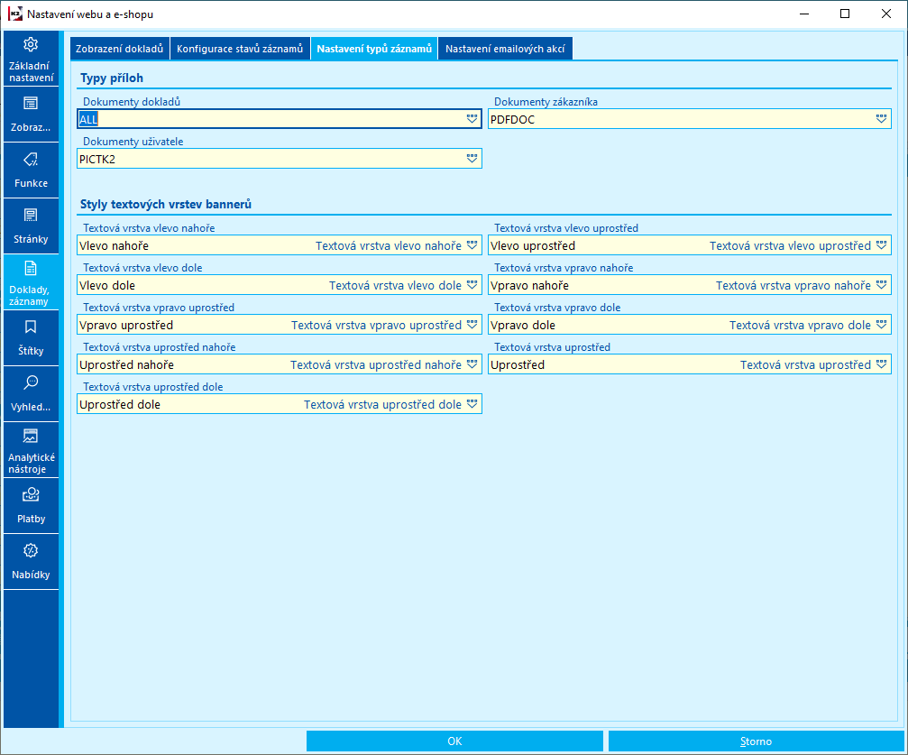Screen dimensions: 908x755
Task: Expand Dokumenty dokladů dropdown arrow
Action: (x=472, y=119)
